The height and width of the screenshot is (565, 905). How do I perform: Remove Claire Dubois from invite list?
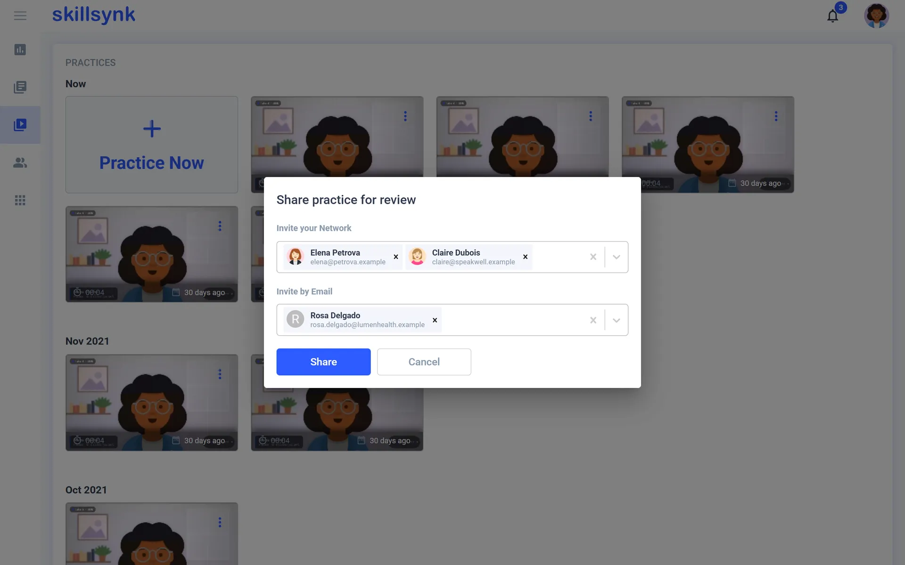[x=525, y=257]
